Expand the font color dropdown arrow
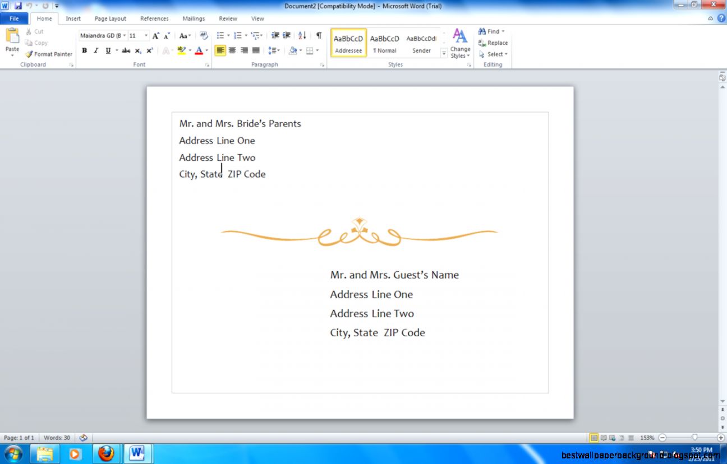This screenshot has width=727, height=464. point(206,50)
